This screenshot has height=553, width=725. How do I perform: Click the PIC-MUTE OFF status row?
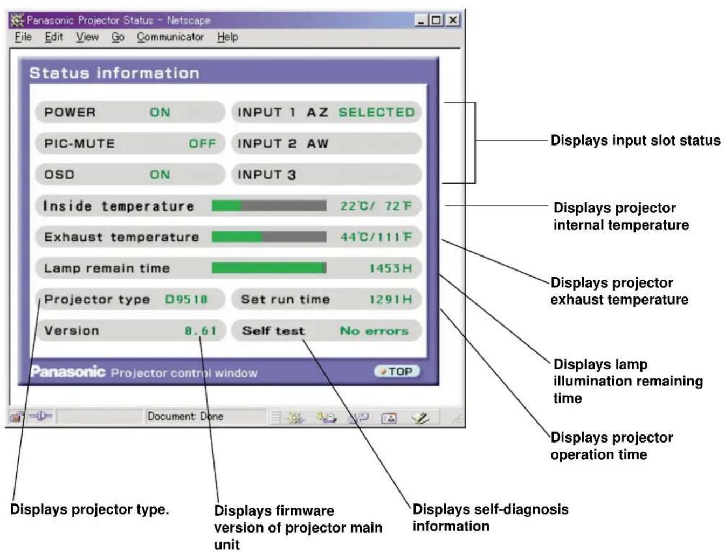[x=129, y=143]
